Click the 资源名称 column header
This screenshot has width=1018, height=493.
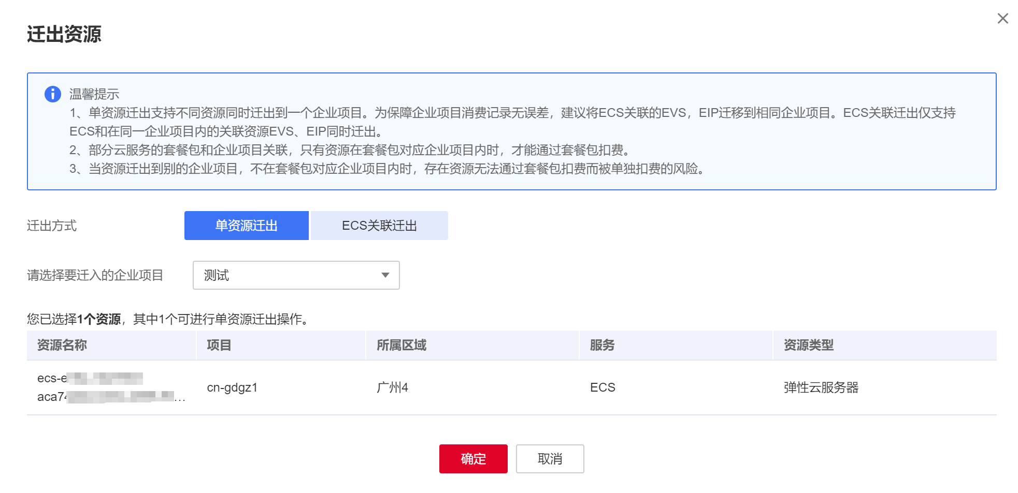62,345
